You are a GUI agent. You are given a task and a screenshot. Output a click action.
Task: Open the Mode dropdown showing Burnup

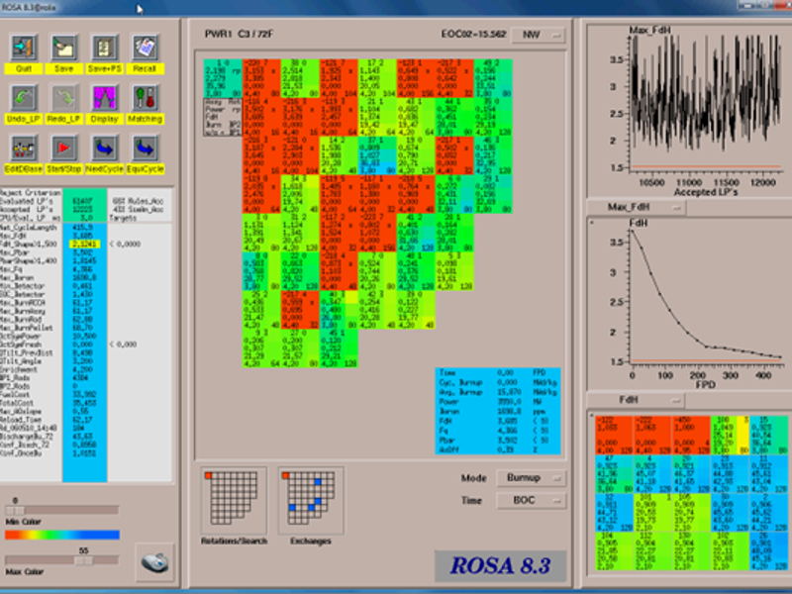click(x=531, y=478)
